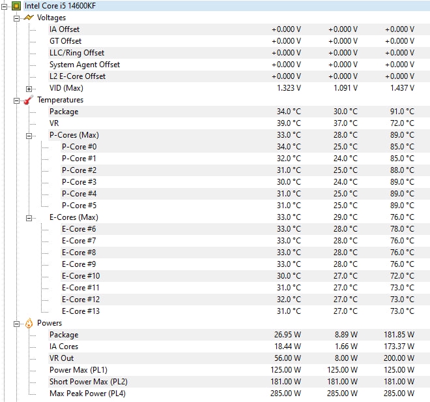Click the VR max temperature 72.0 °C
The image size is (430, 402).
402,123
